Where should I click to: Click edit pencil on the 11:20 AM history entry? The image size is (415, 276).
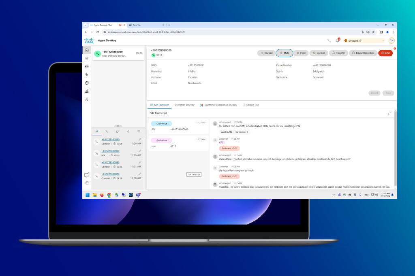point(139,139)
